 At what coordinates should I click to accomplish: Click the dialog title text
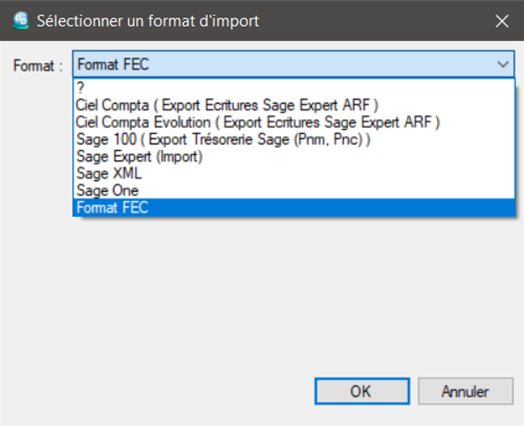point(148,21)
